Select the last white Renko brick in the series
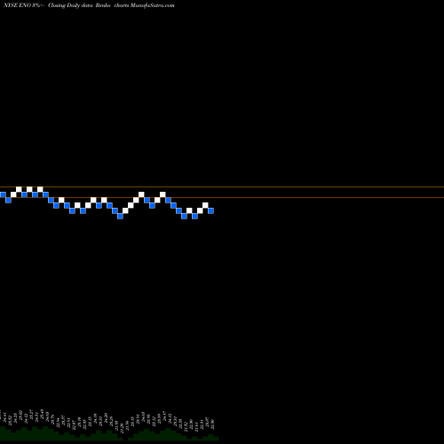Viewport: 444px width, 444px height. pyautogui.click(x=205, y=205)
